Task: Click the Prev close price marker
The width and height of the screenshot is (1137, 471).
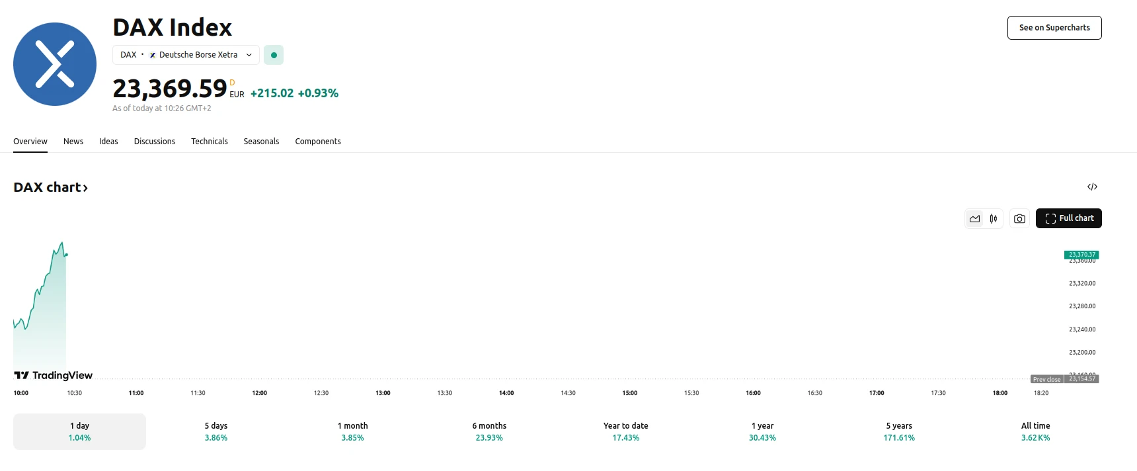Action: pyautogui.click(x=1046, y=379)
